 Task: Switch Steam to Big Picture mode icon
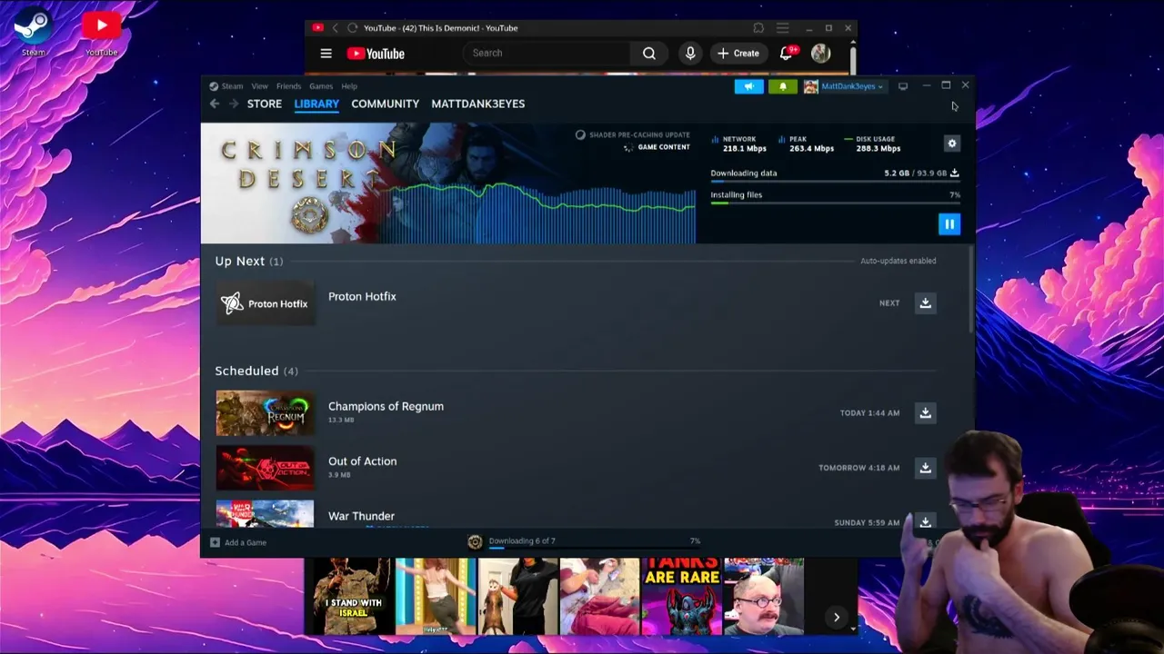coord(903,86)
